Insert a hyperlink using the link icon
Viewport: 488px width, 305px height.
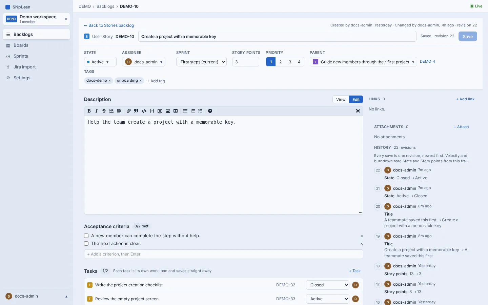point(129,111)
